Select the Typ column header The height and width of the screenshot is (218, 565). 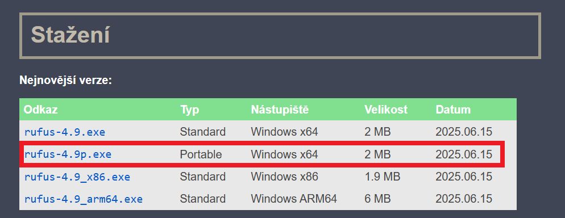tap(189, 110)
